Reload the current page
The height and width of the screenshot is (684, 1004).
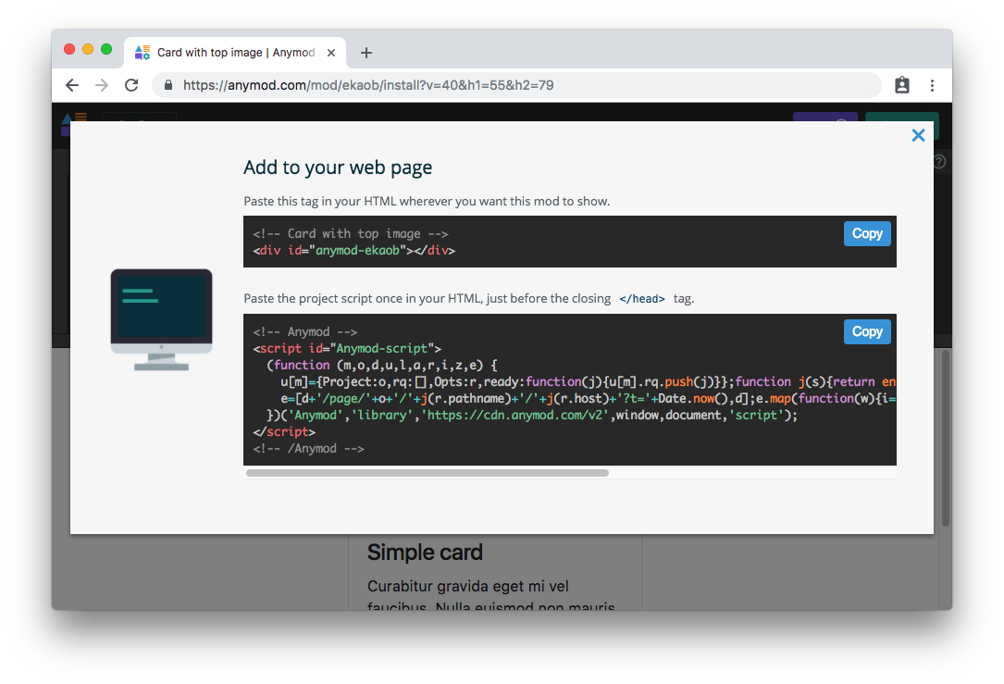point(132,85)
